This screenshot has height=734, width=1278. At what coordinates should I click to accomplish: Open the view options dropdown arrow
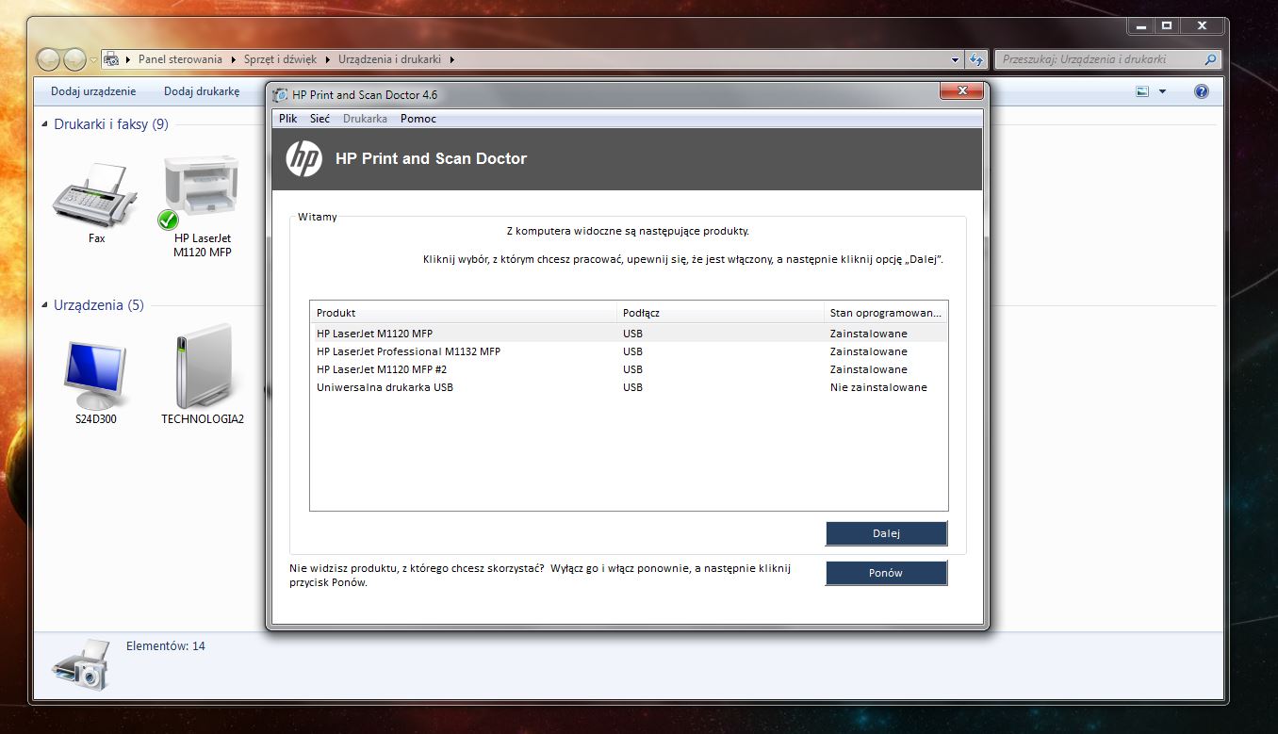pyautogui.click(x=1162, y=91)
